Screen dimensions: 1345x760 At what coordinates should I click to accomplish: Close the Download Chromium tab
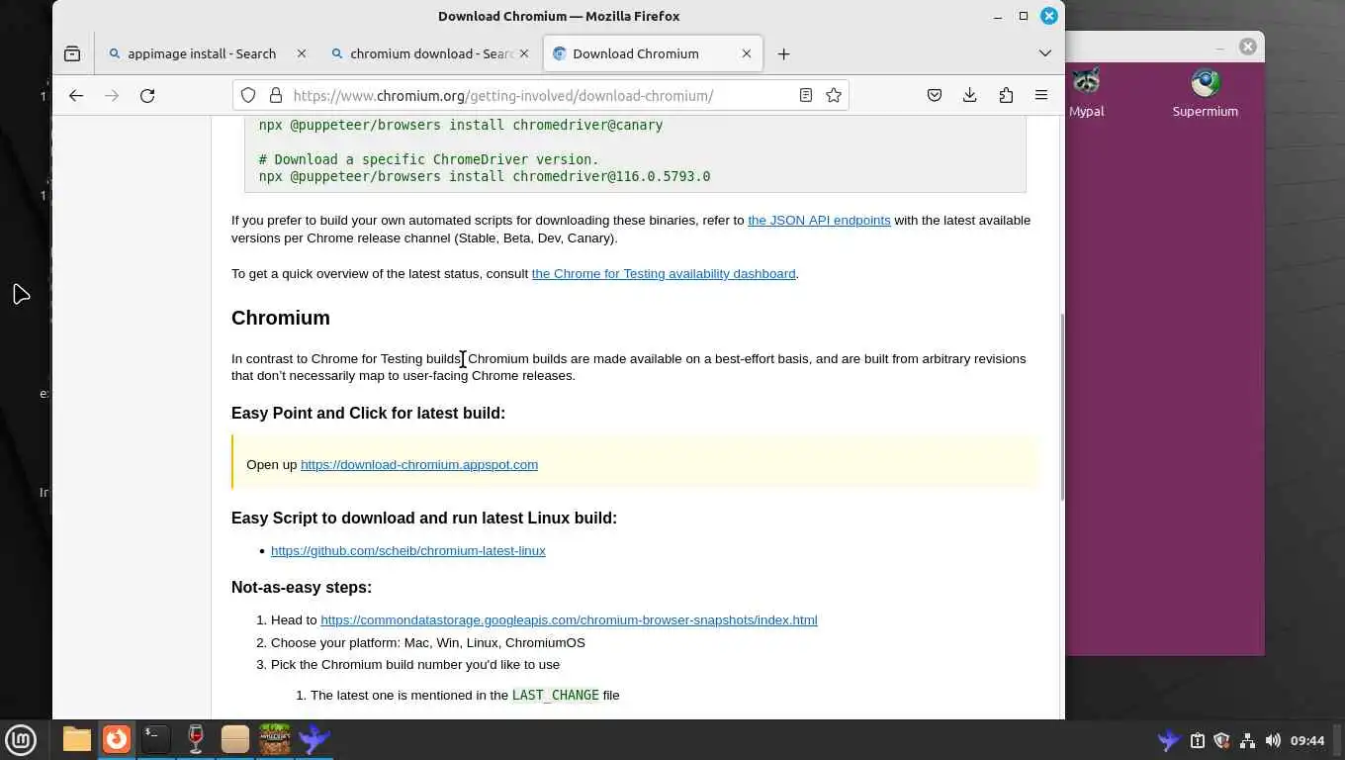click(747, 53)
